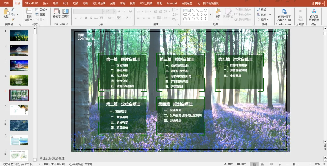Screen dimensions: 327x166
Task: Open the 模板库 template library
Action: click(57, 13)
